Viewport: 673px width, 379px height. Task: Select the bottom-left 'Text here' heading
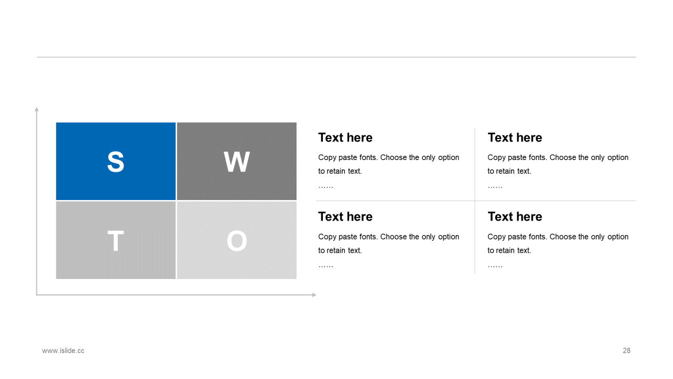pos(345,216)
